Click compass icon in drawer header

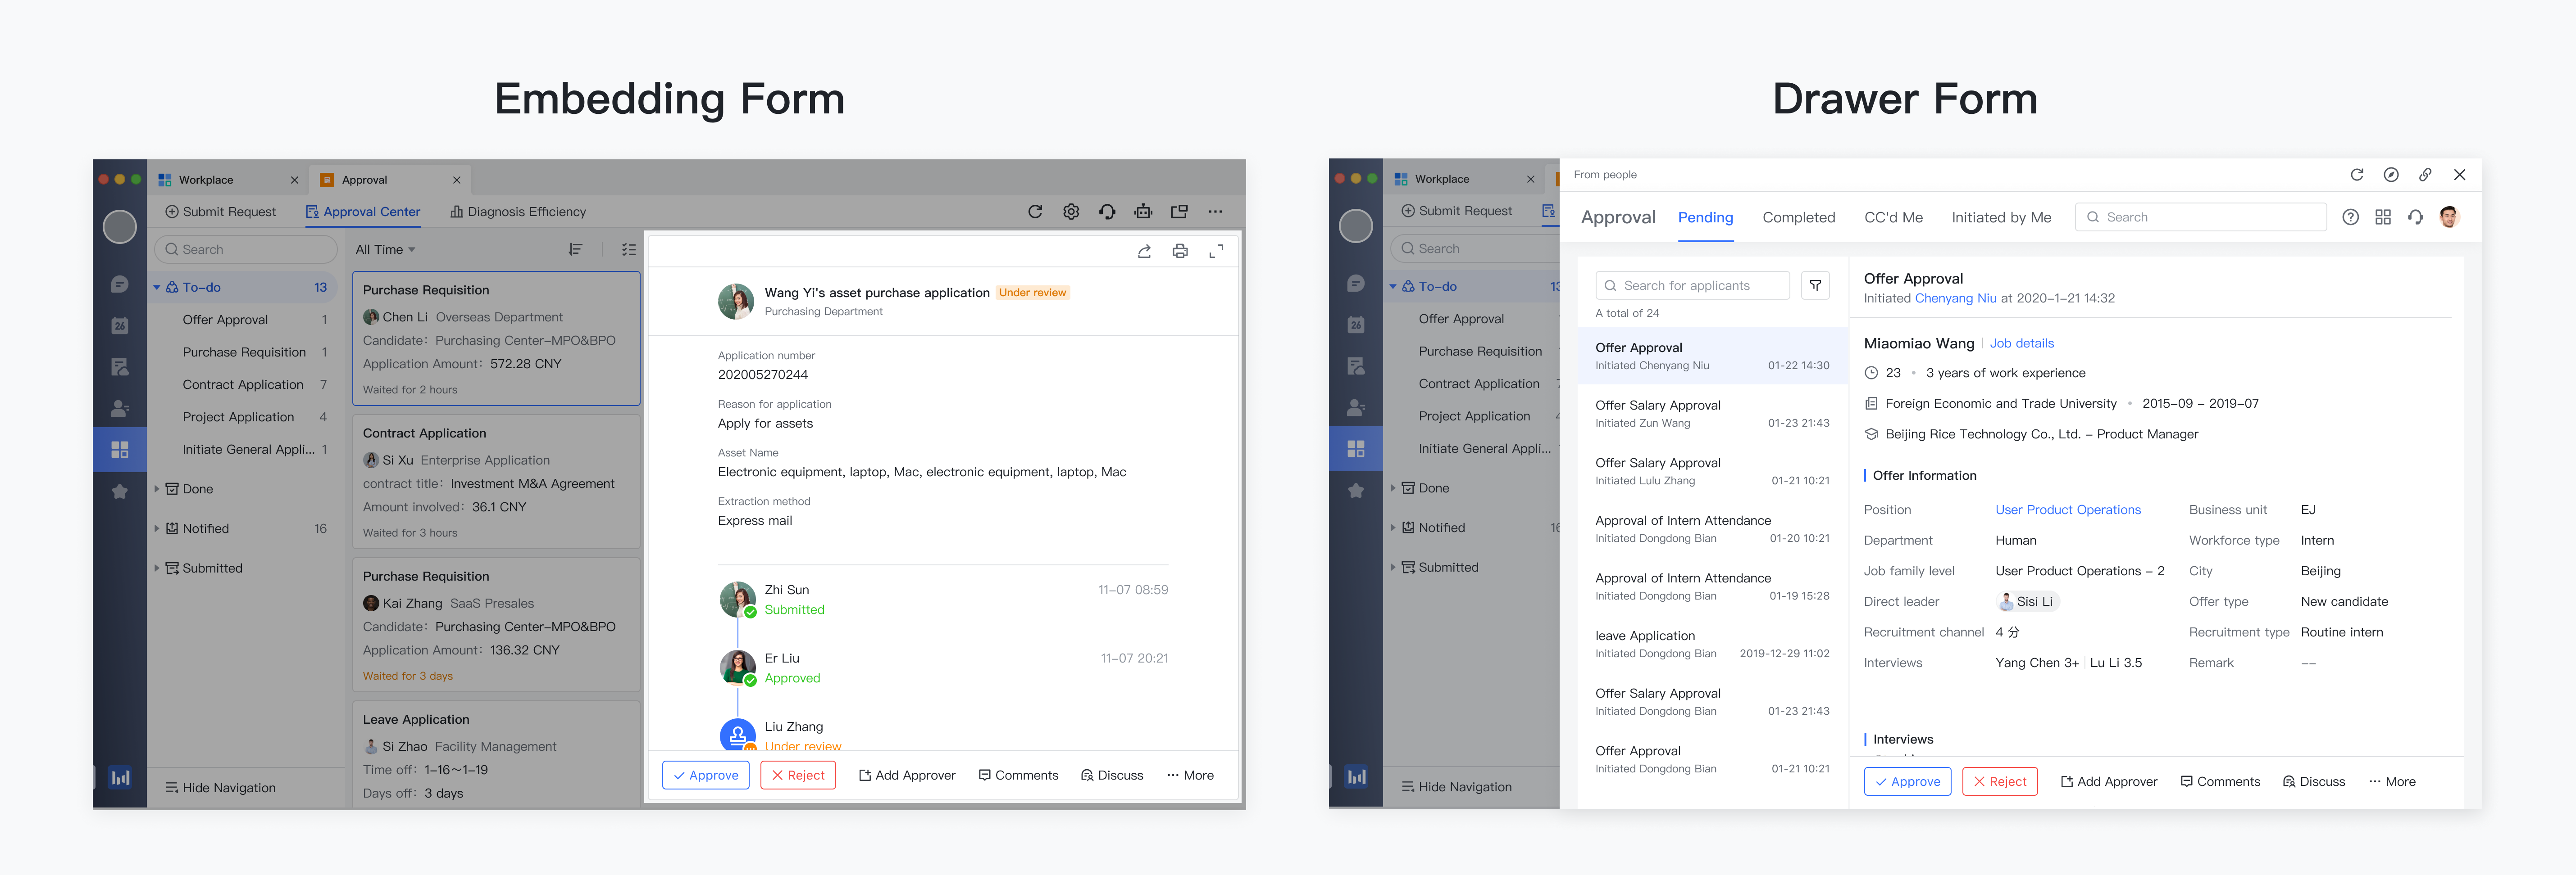(x=2391, y=175)
